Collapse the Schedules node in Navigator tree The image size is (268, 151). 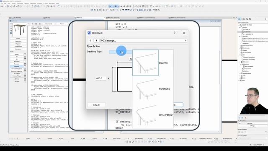240,62
